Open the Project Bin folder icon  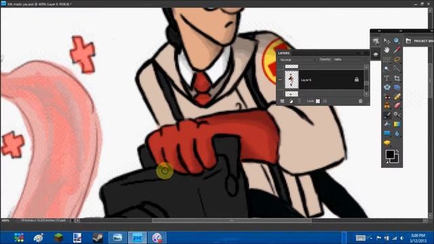pos(408,41)
